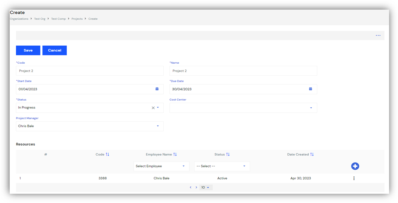Change the page size dropdown showing 10

point(206,187)
